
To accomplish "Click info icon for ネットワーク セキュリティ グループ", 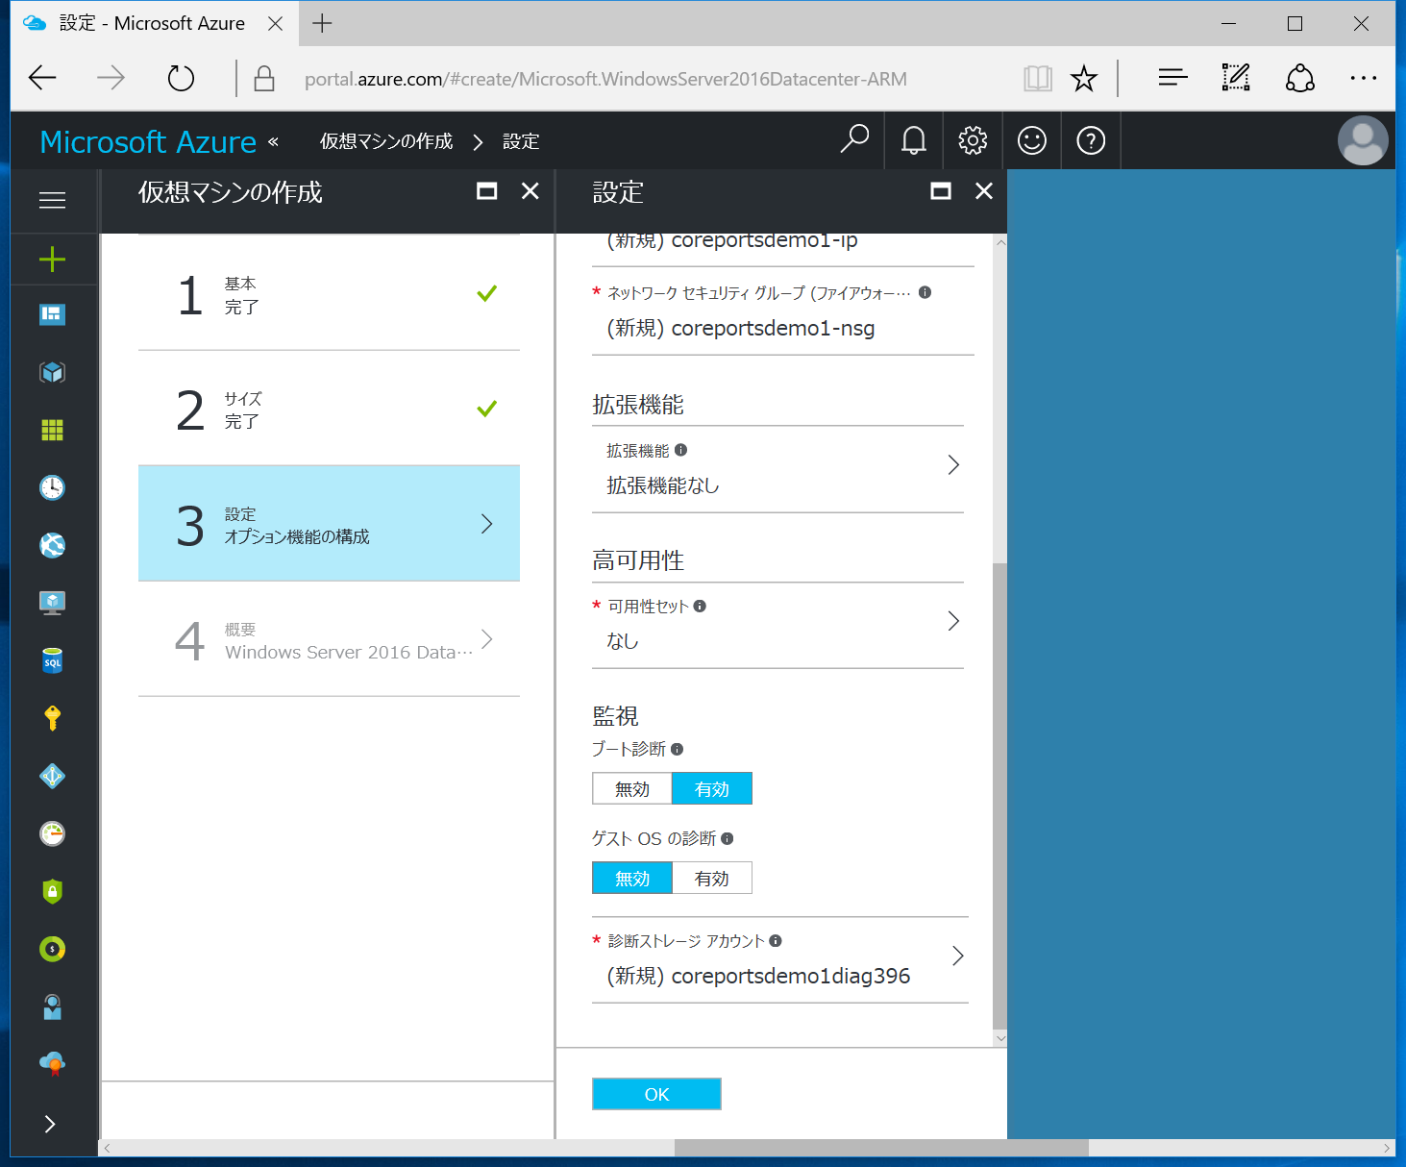I will [925, 292].
